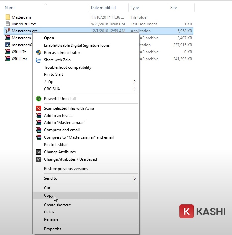Viewport: 232px width, 235px height.
Task: Expand the Send to submenu arrow
Action: coord(135,178)
